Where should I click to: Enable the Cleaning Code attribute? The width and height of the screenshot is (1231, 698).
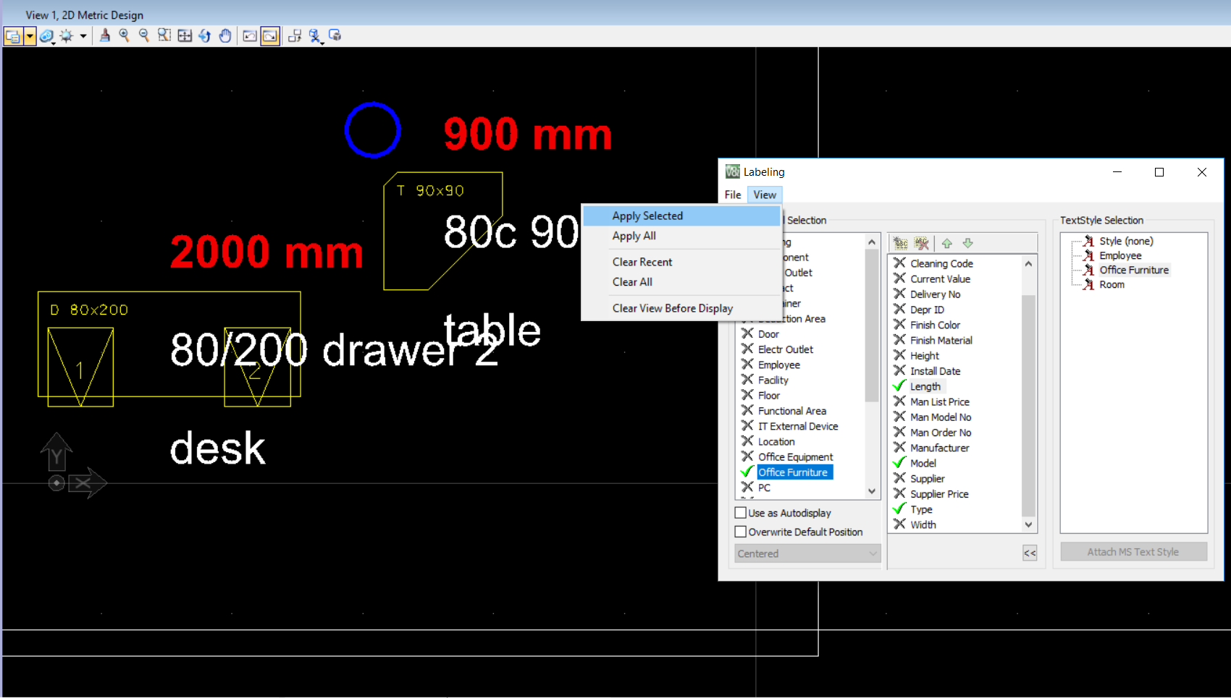click(899, 263)
